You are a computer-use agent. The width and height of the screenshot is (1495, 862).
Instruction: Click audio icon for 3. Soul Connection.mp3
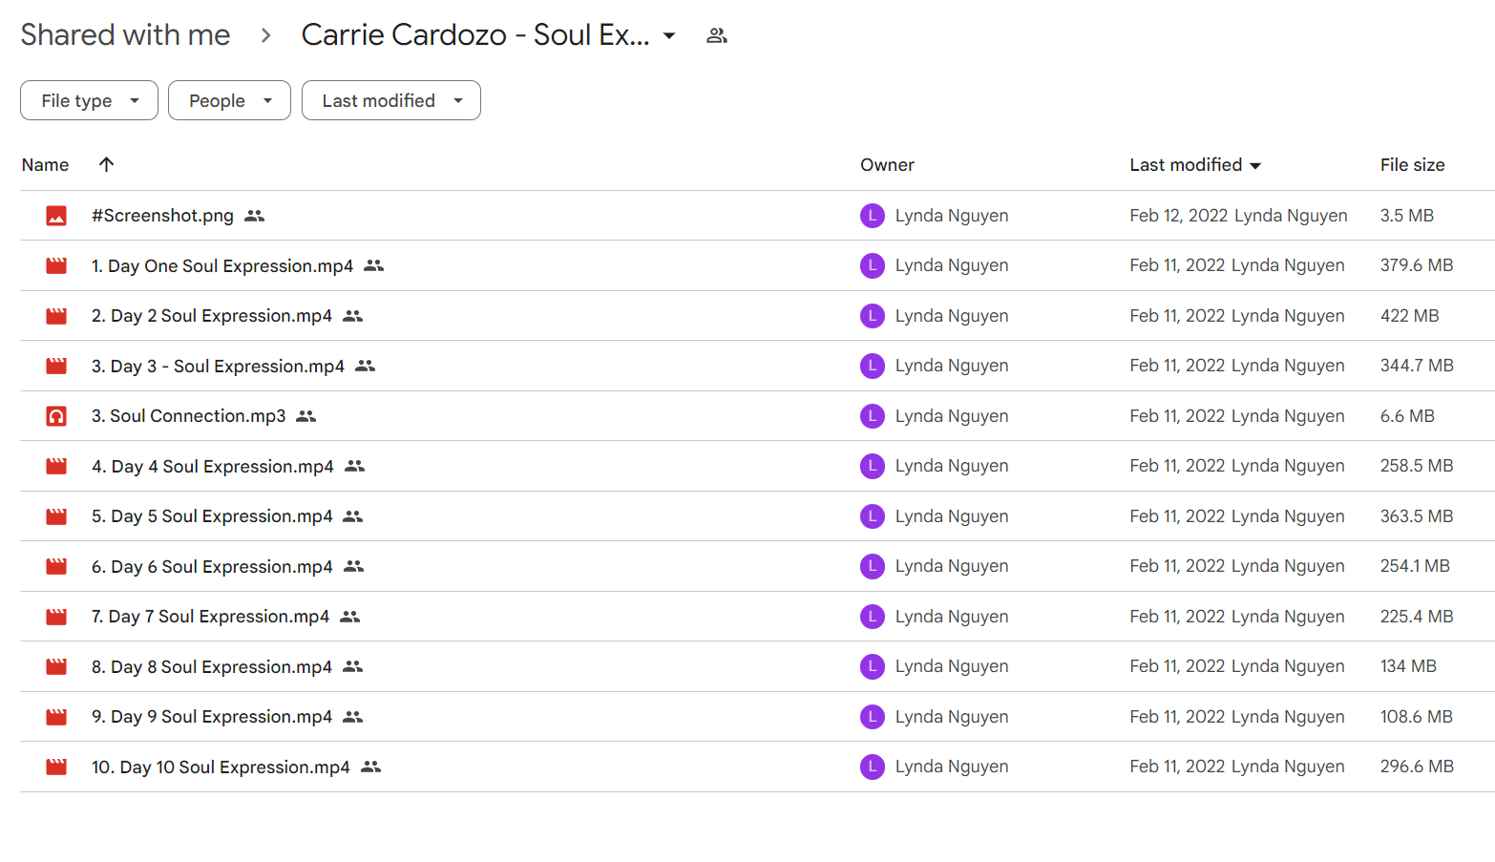[56, 416]
